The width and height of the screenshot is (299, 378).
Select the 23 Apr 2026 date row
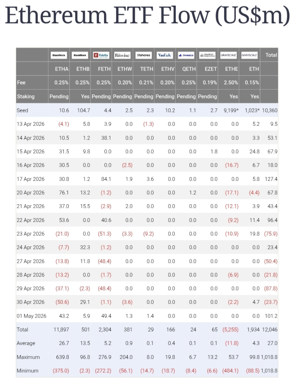coord(147,234)
